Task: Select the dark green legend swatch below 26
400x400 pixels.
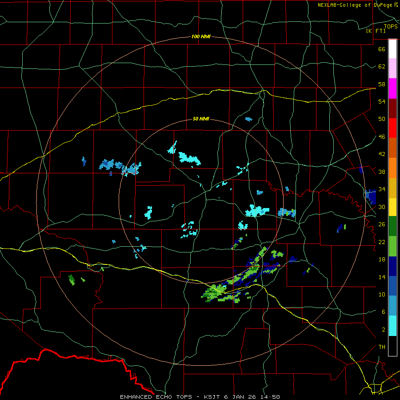Action: (x=392, y=226)
